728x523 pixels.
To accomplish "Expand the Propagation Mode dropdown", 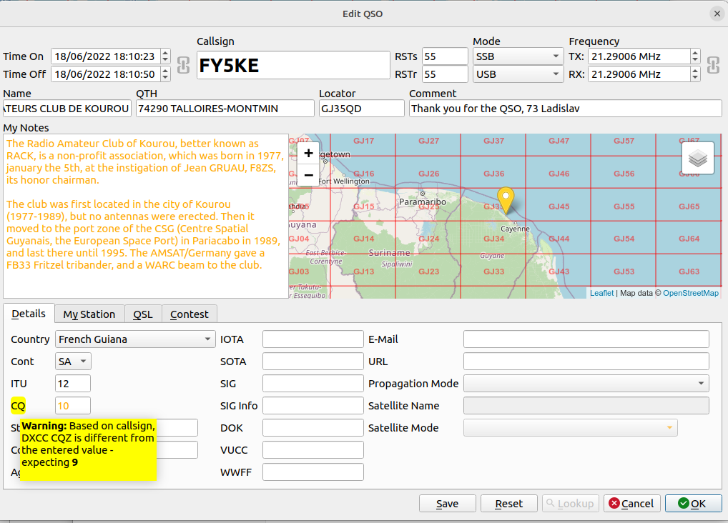I will pyautogui.click(x=586, y=383).
